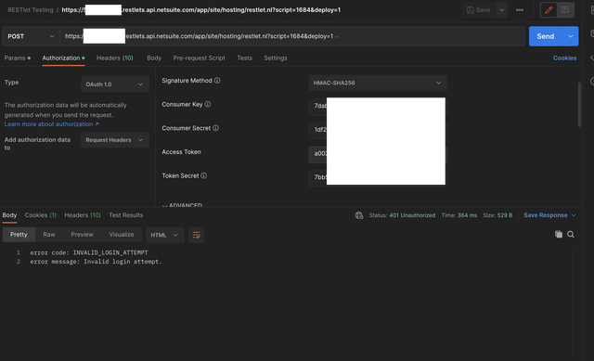Open the response Headers (10) tab
The image size is (594, 361).
point(83,215)
